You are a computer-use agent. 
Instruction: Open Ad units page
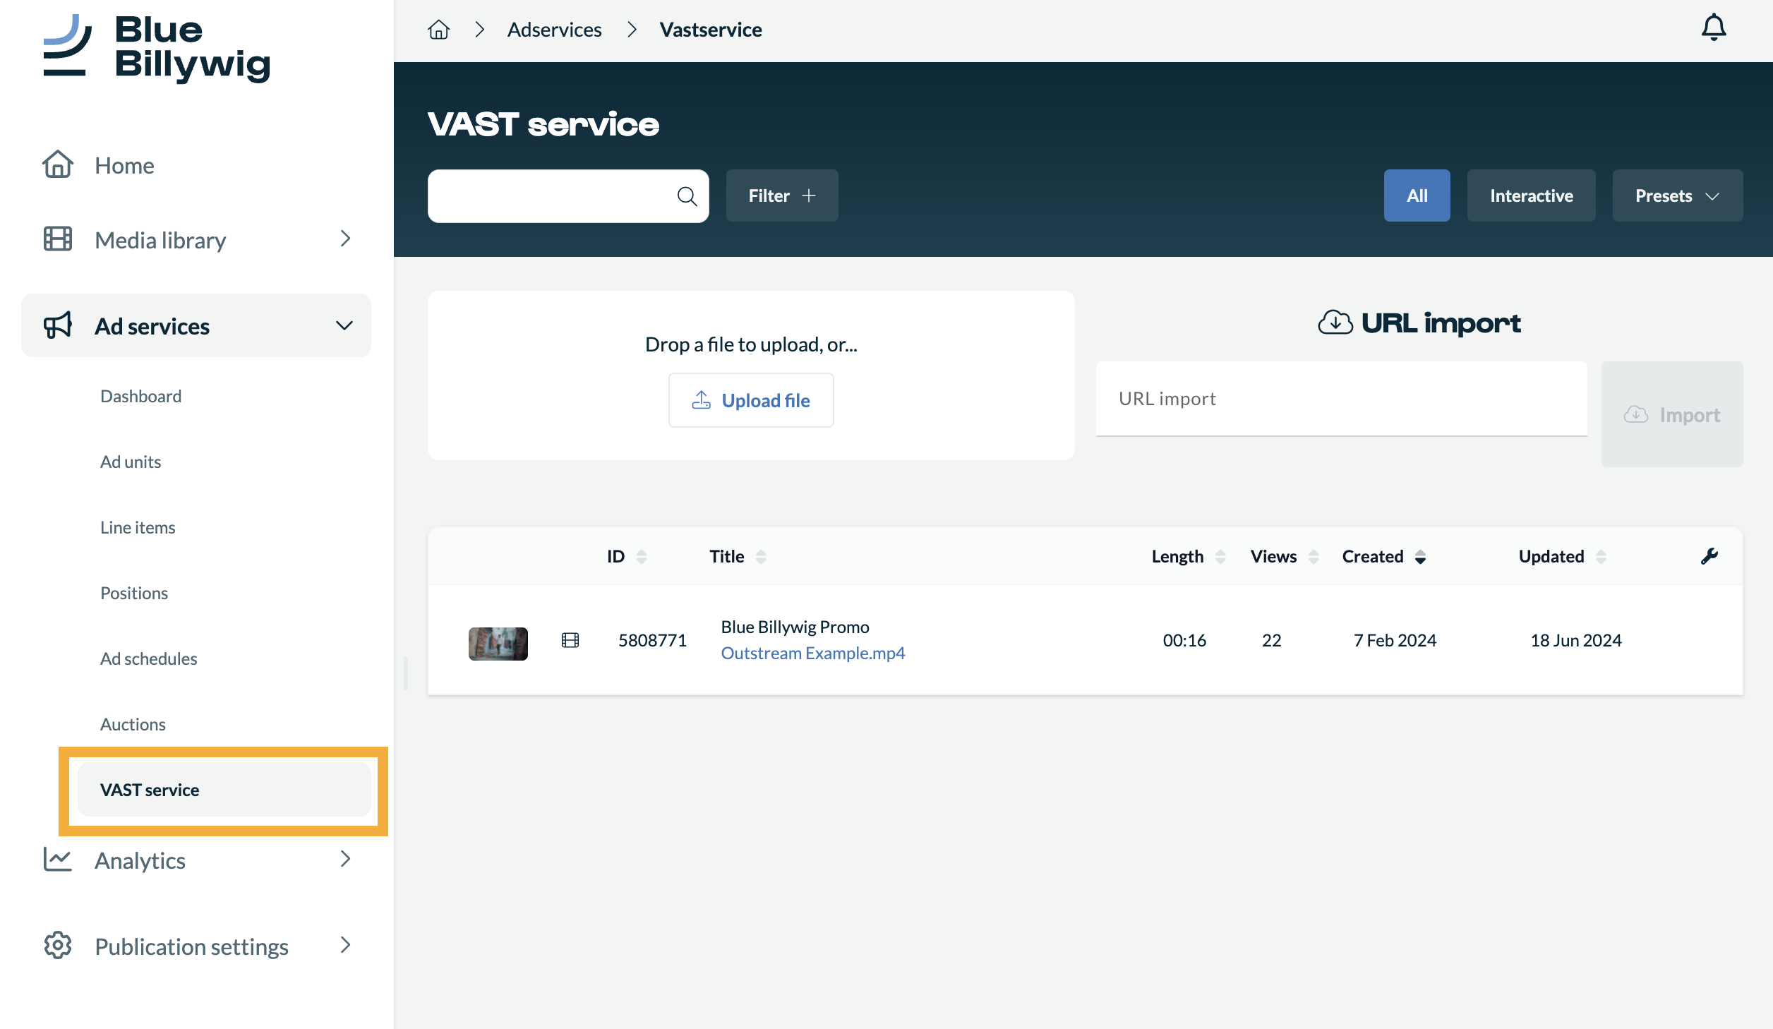[x=130, y=462]
